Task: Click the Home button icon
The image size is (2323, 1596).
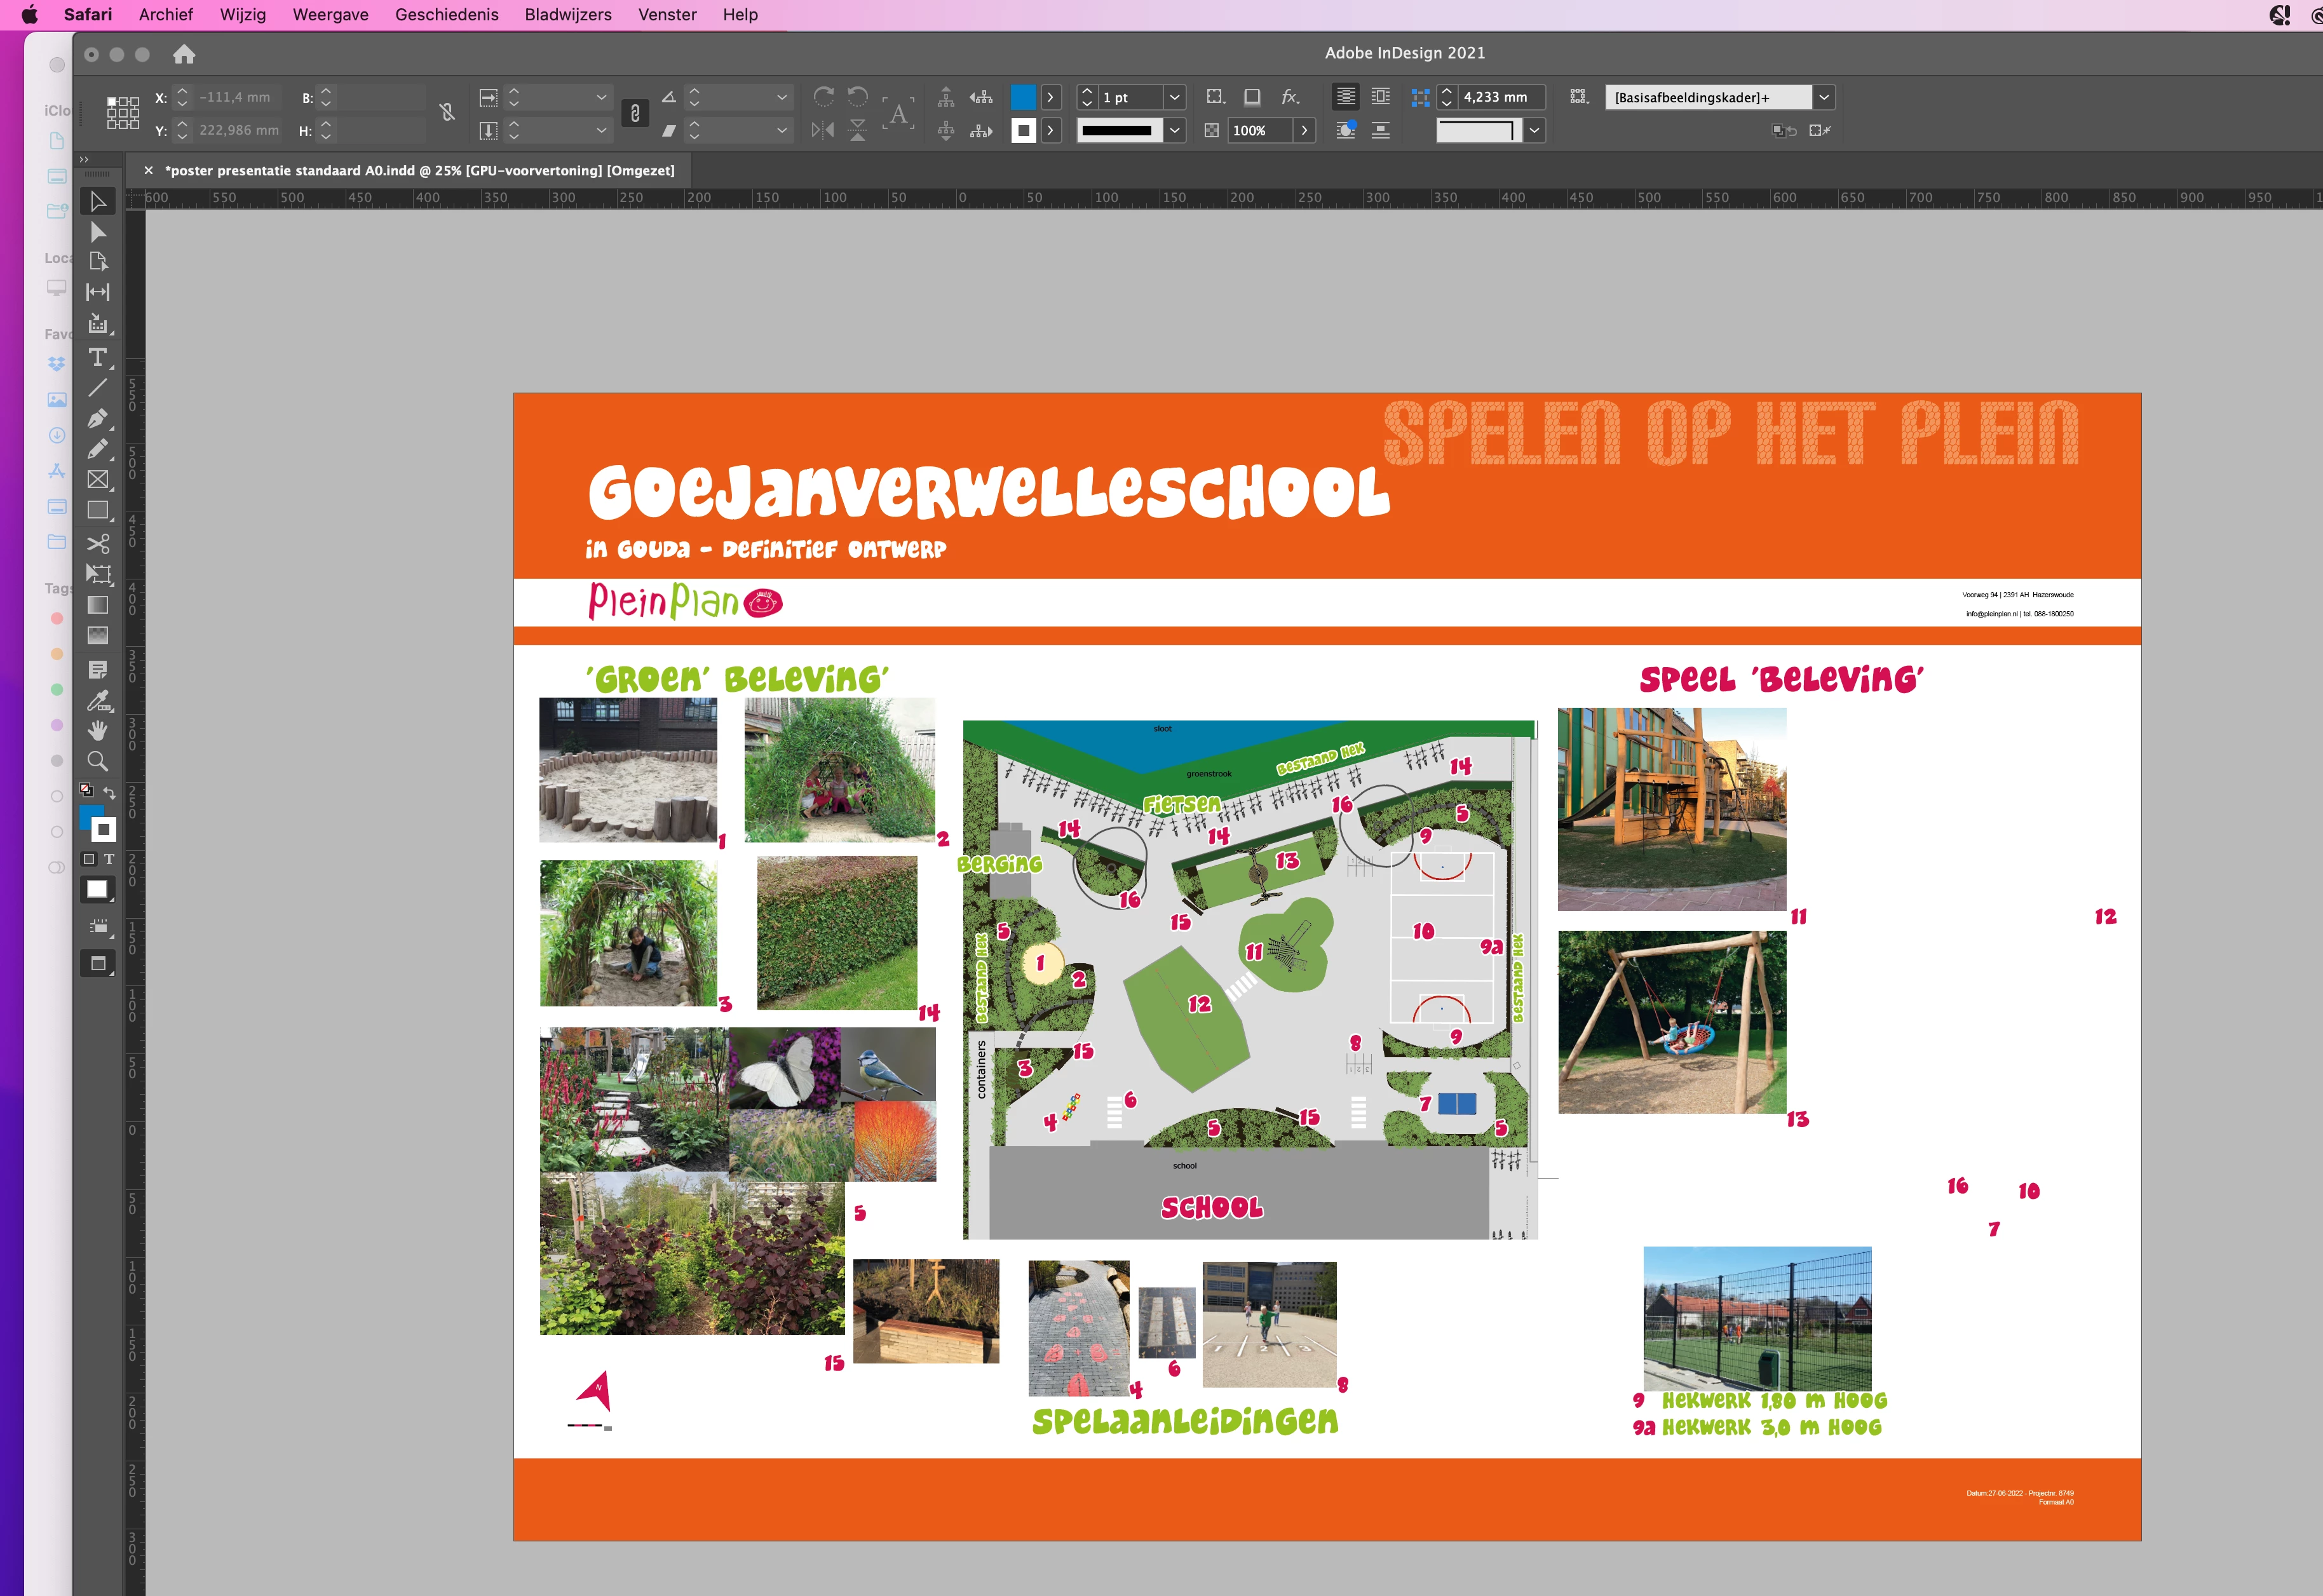Action: point(184,54)
